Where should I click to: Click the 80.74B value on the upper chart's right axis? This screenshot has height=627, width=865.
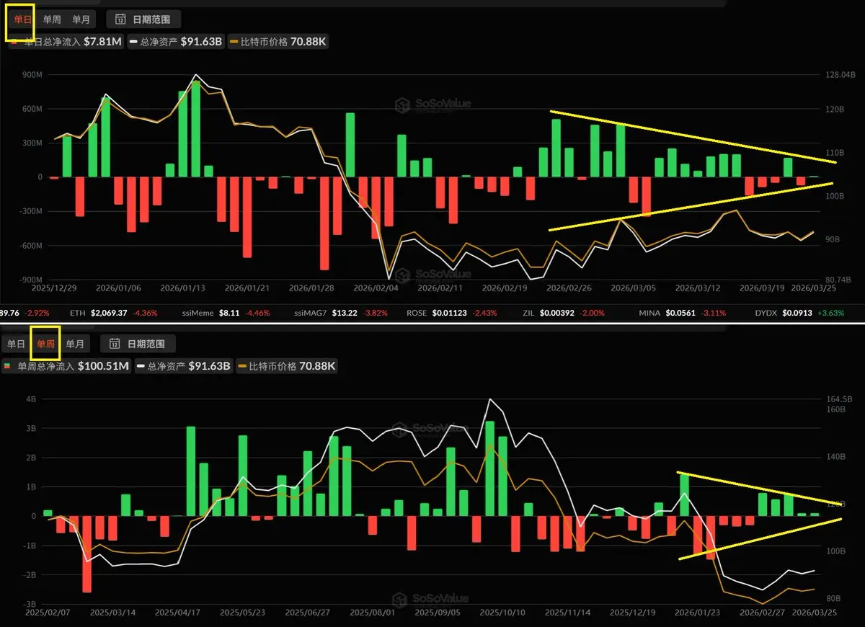[x=837, y=279]
